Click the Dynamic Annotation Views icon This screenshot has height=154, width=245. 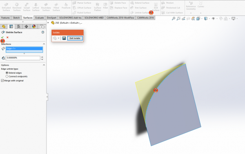click(x=193, y=19)
